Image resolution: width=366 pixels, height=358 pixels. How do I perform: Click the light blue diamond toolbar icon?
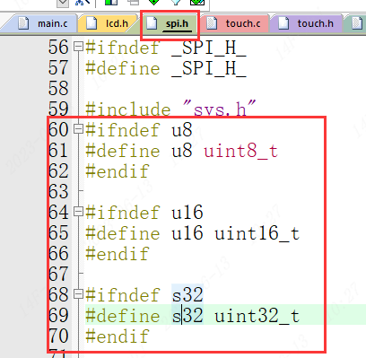point(176,3)
